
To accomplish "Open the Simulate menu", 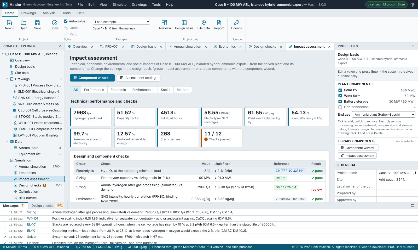I will 119,5.
